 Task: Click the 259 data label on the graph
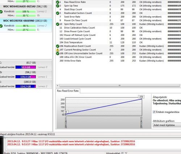[141, 97]
